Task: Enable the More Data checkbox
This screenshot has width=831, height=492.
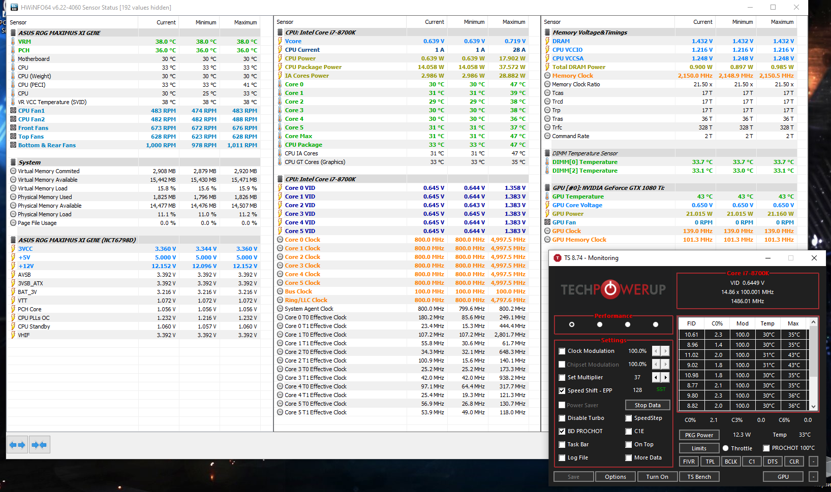Action: tap(629, 458)
